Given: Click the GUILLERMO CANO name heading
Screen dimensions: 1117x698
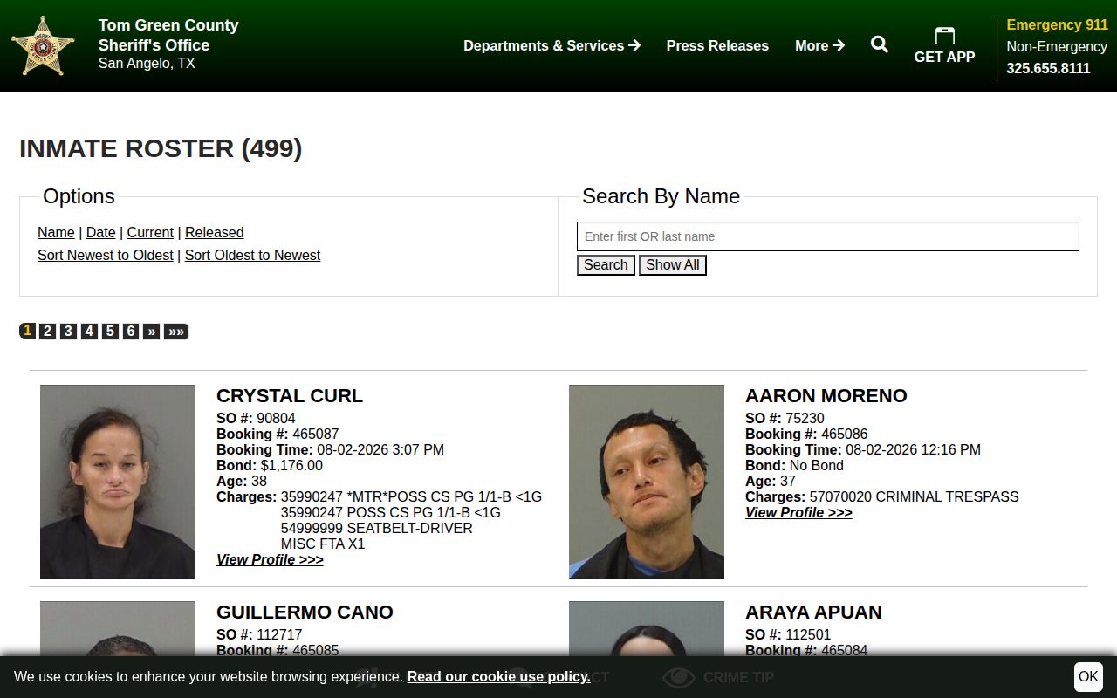Looking at the screenshot, I should (305, 612).
